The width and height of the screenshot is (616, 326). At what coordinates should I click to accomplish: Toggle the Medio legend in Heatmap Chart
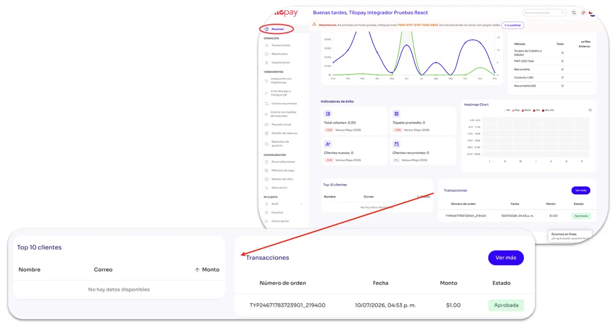(527, 110)
